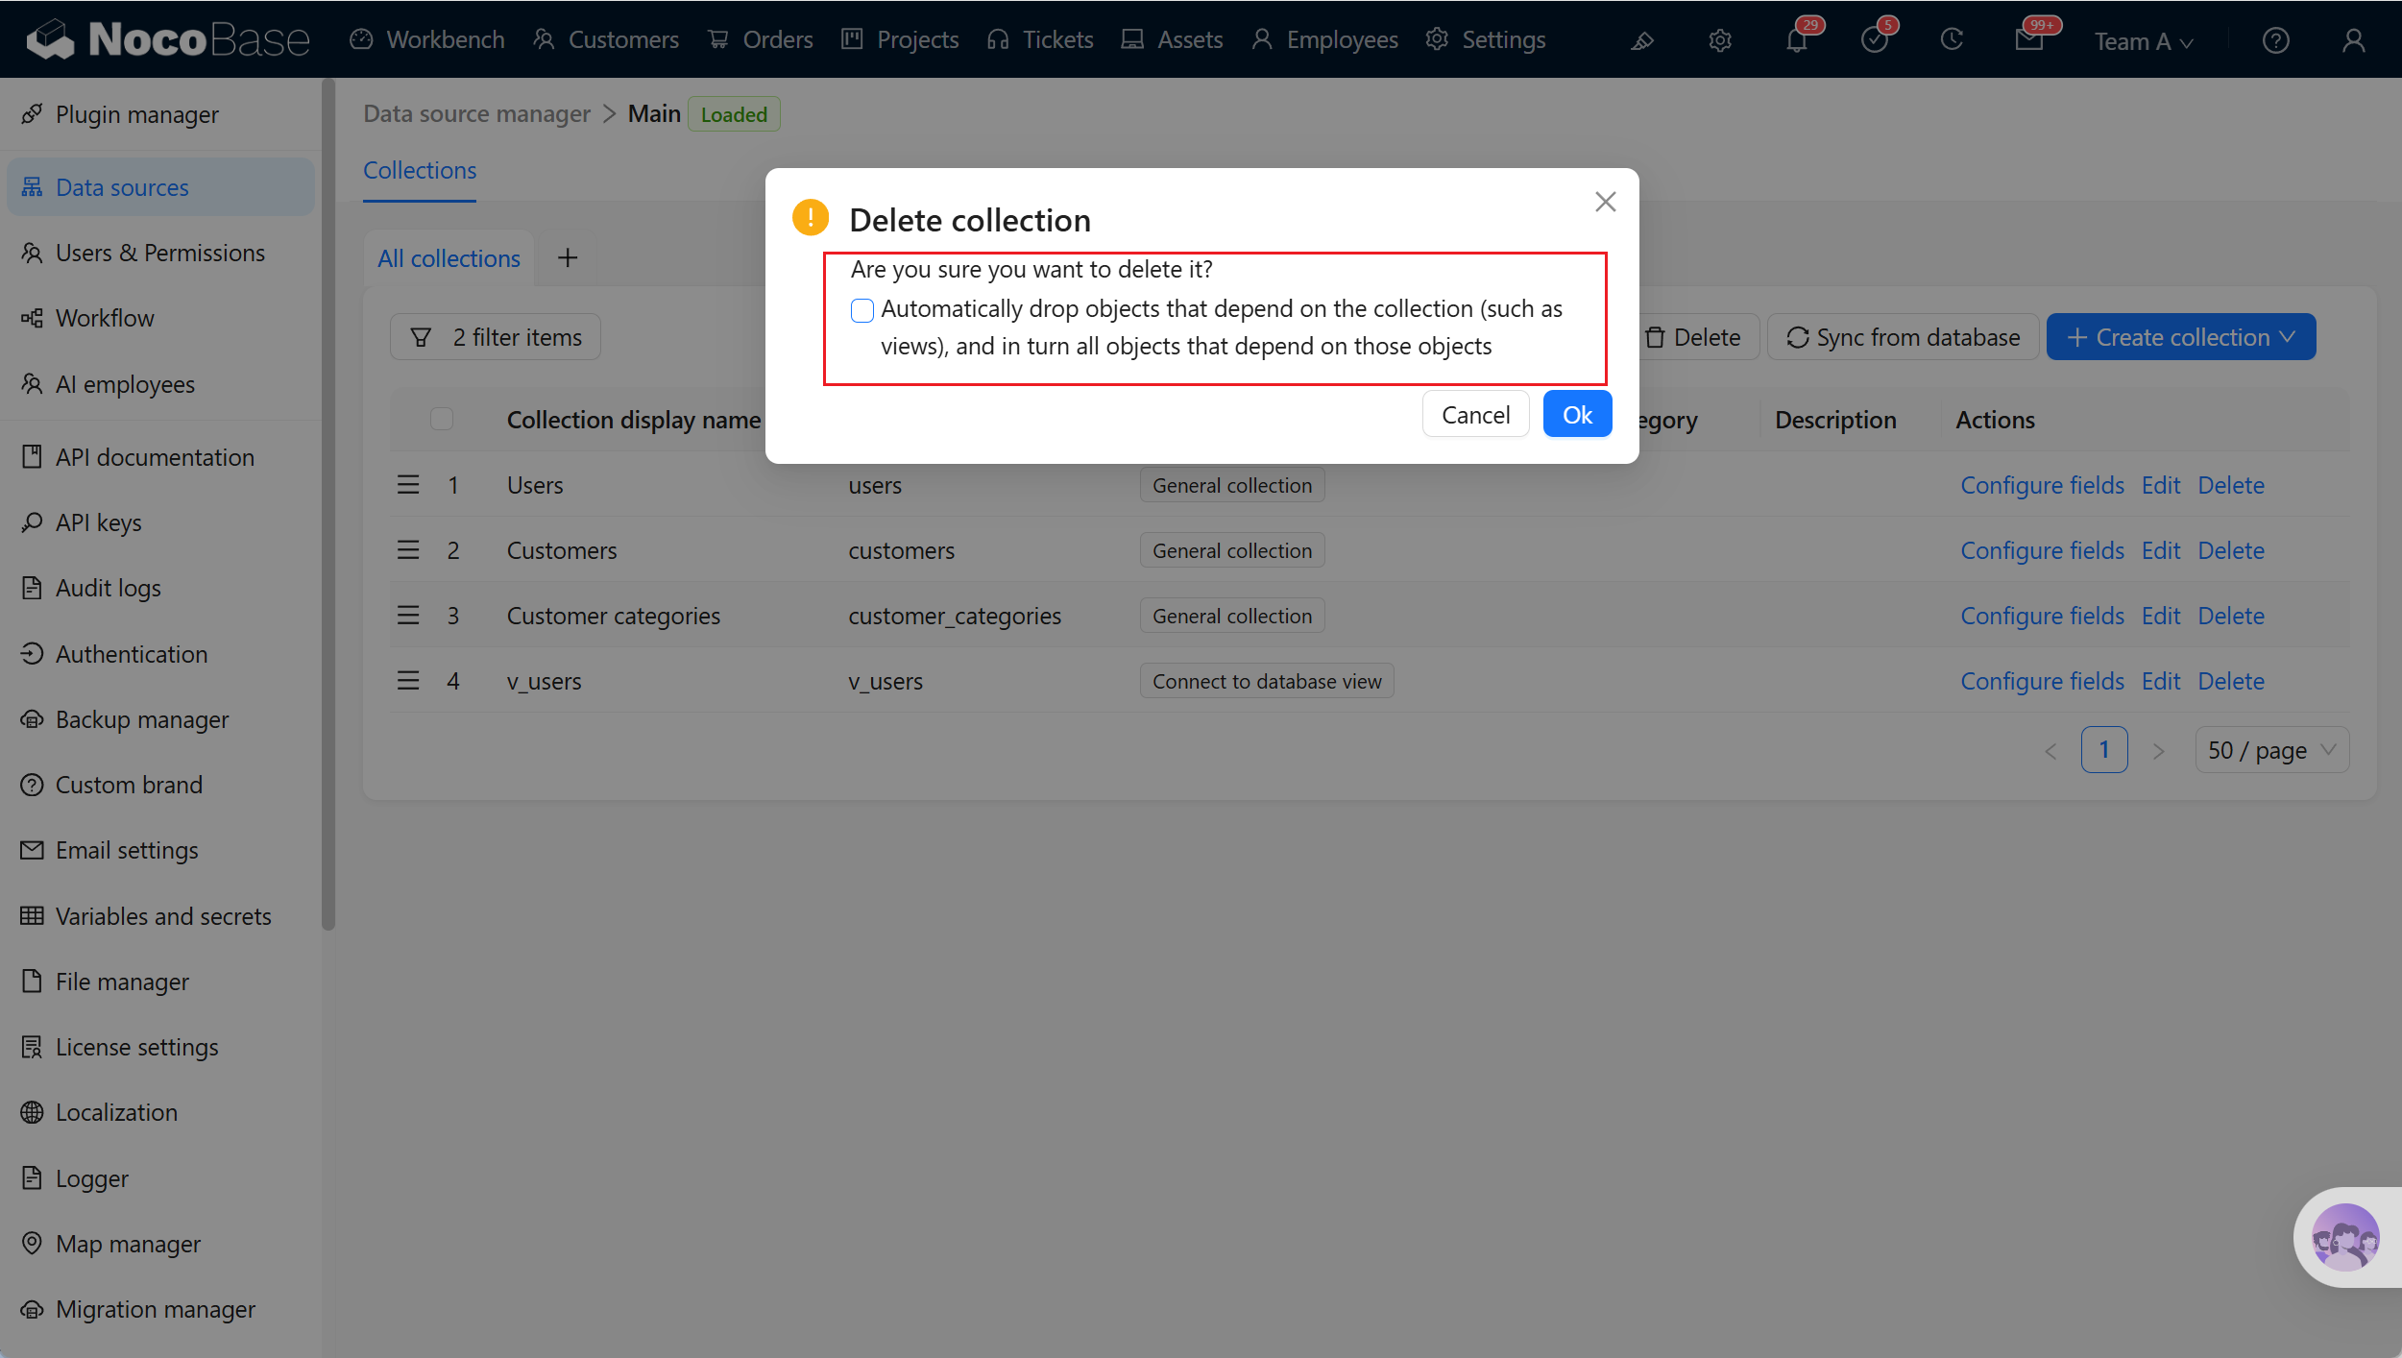Click drag handle icon of Users row
2402x1358 pixels.
pos(408,485)
